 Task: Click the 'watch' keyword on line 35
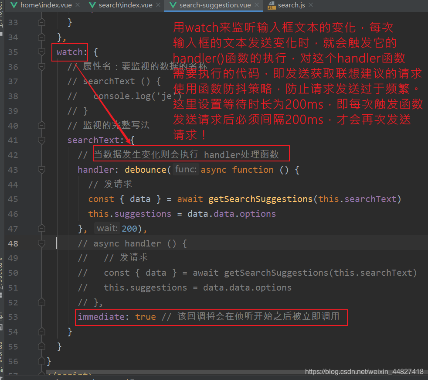click(70, 52)
